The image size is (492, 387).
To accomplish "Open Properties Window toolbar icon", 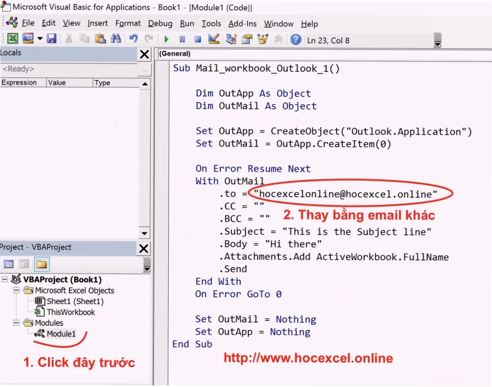I will click(x=247, y=39).
